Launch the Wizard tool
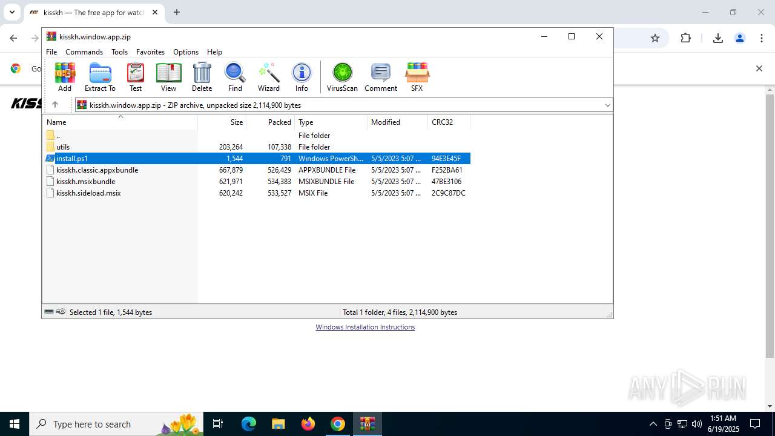This screenshot has width=775, height=436. coord(269,77)
